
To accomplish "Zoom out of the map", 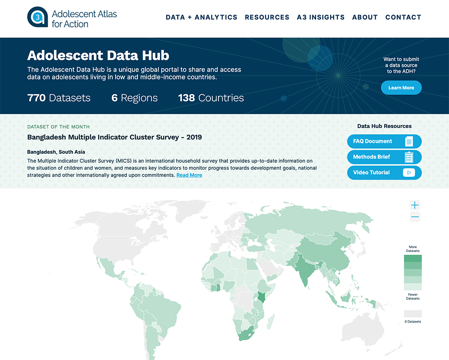I will coord(415,217).
